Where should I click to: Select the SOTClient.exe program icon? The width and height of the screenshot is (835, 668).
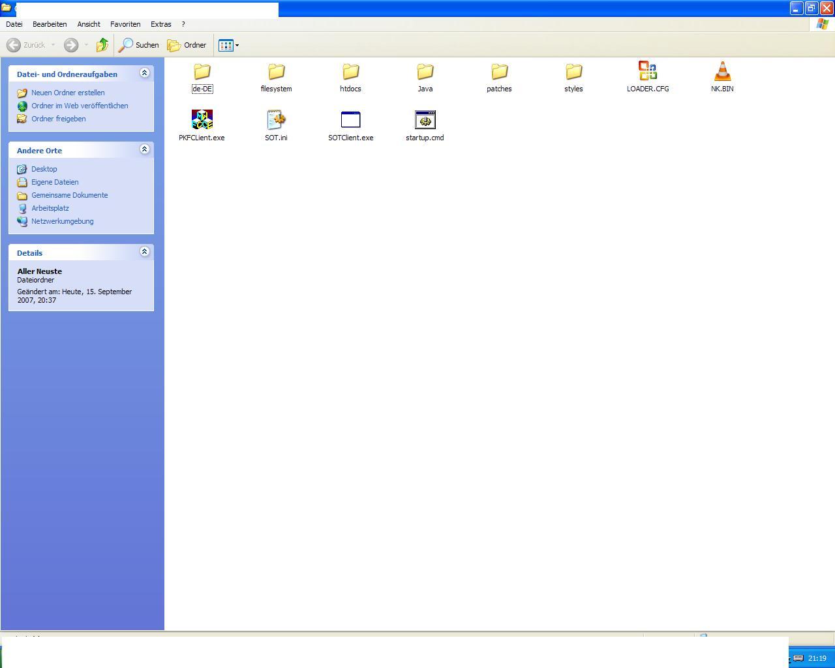[x=350, y=120]
